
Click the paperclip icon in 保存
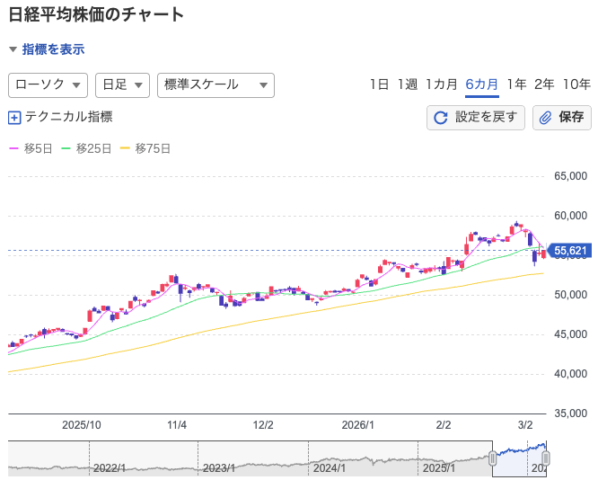click(x=546, y=118)
